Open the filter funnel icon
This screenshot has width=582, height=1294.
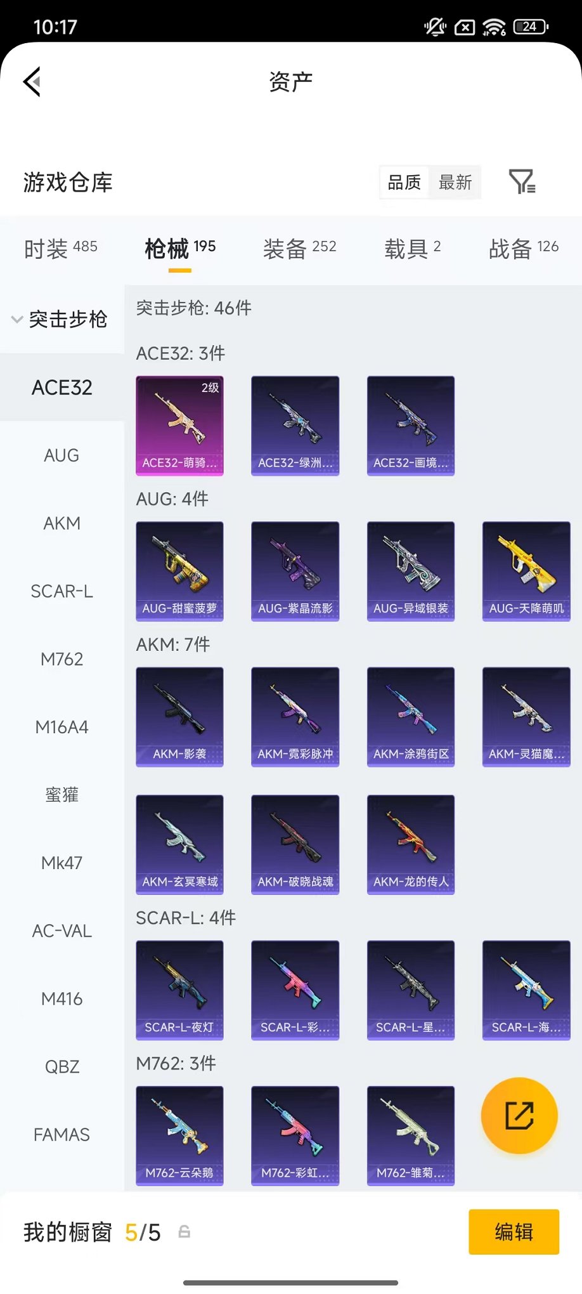pyautogui.click(x=522, y=182)
